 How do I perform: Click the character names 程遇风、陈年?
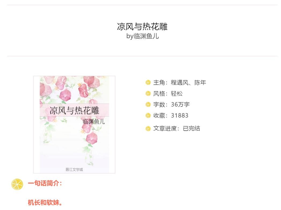(x=188, y=83)
